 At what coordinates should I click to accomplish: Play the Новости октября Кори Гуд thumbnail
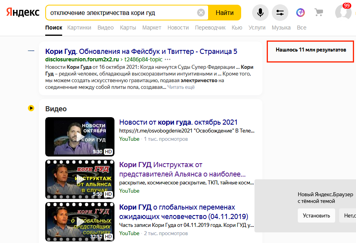tap(80, 136)
